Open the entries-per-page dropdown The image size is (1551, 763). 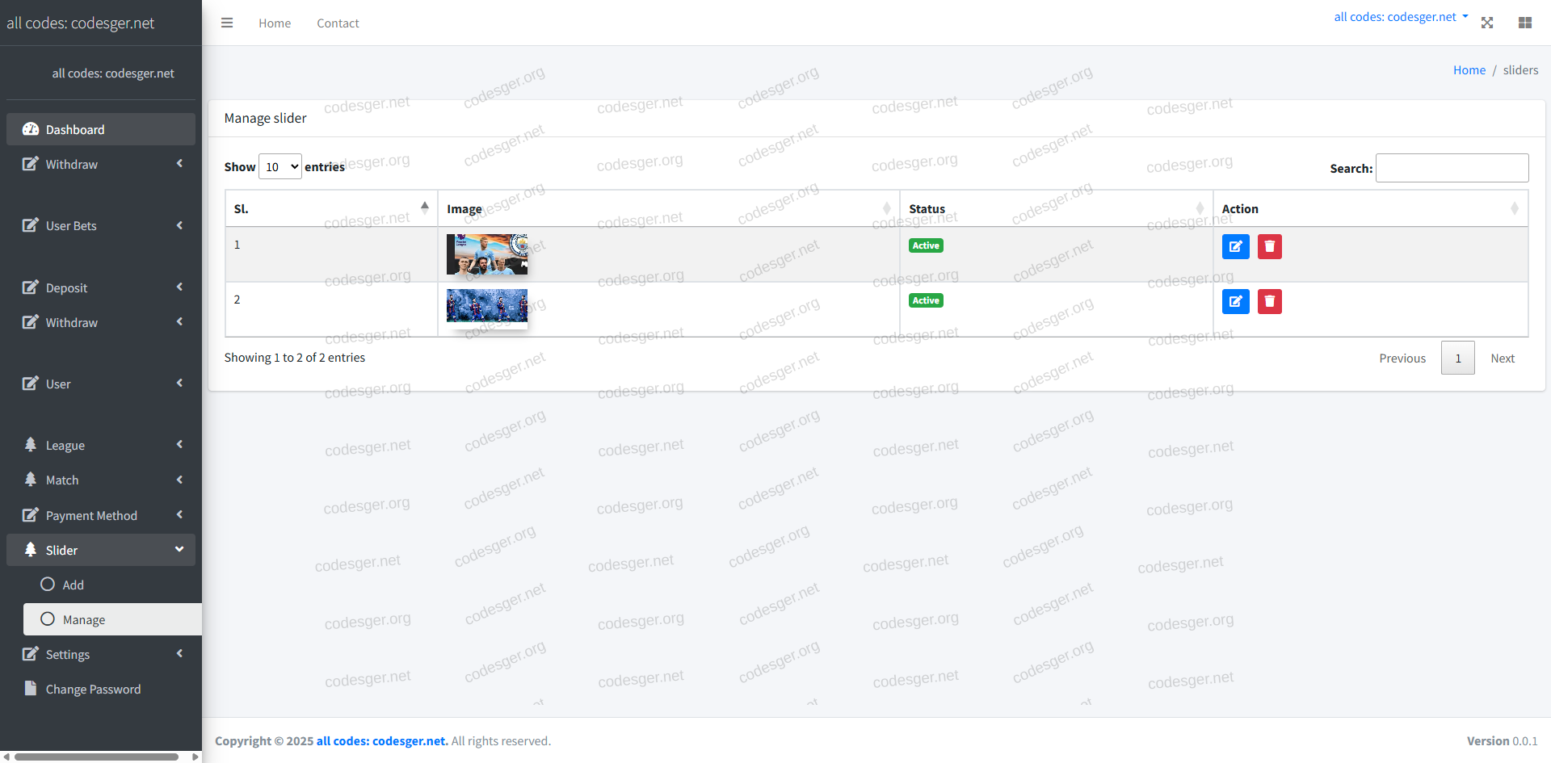(280, 167)
